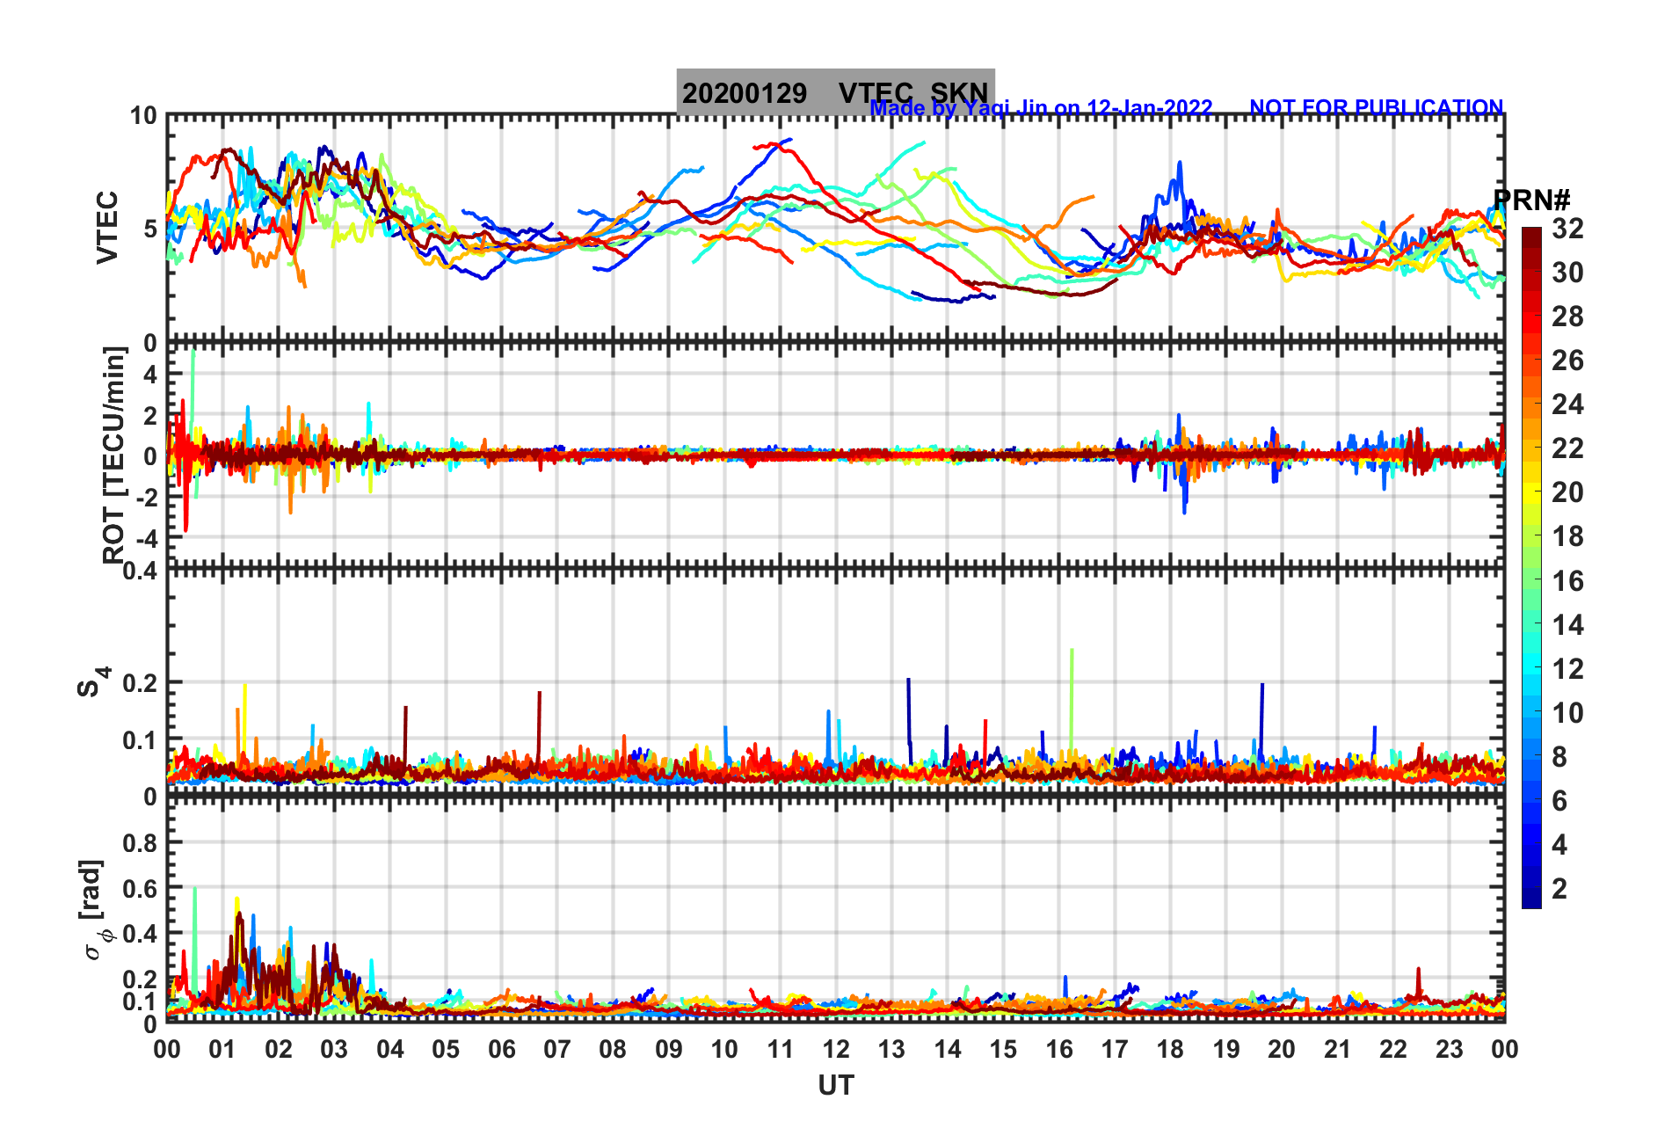Click the x-axis hour tick label 23

[1450, 1050]
